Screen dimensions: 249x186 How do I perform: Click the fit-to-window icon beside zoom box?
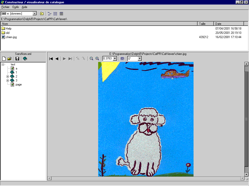(122, 59)
